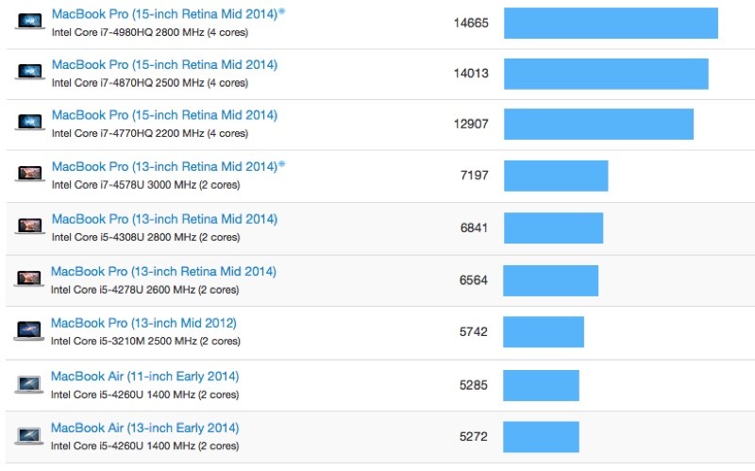Click laptop icon for i7-4980HQ MacBook Pro
Image resolution: width=755 pixels, height=471 pixels.
[x=30, y=21]
